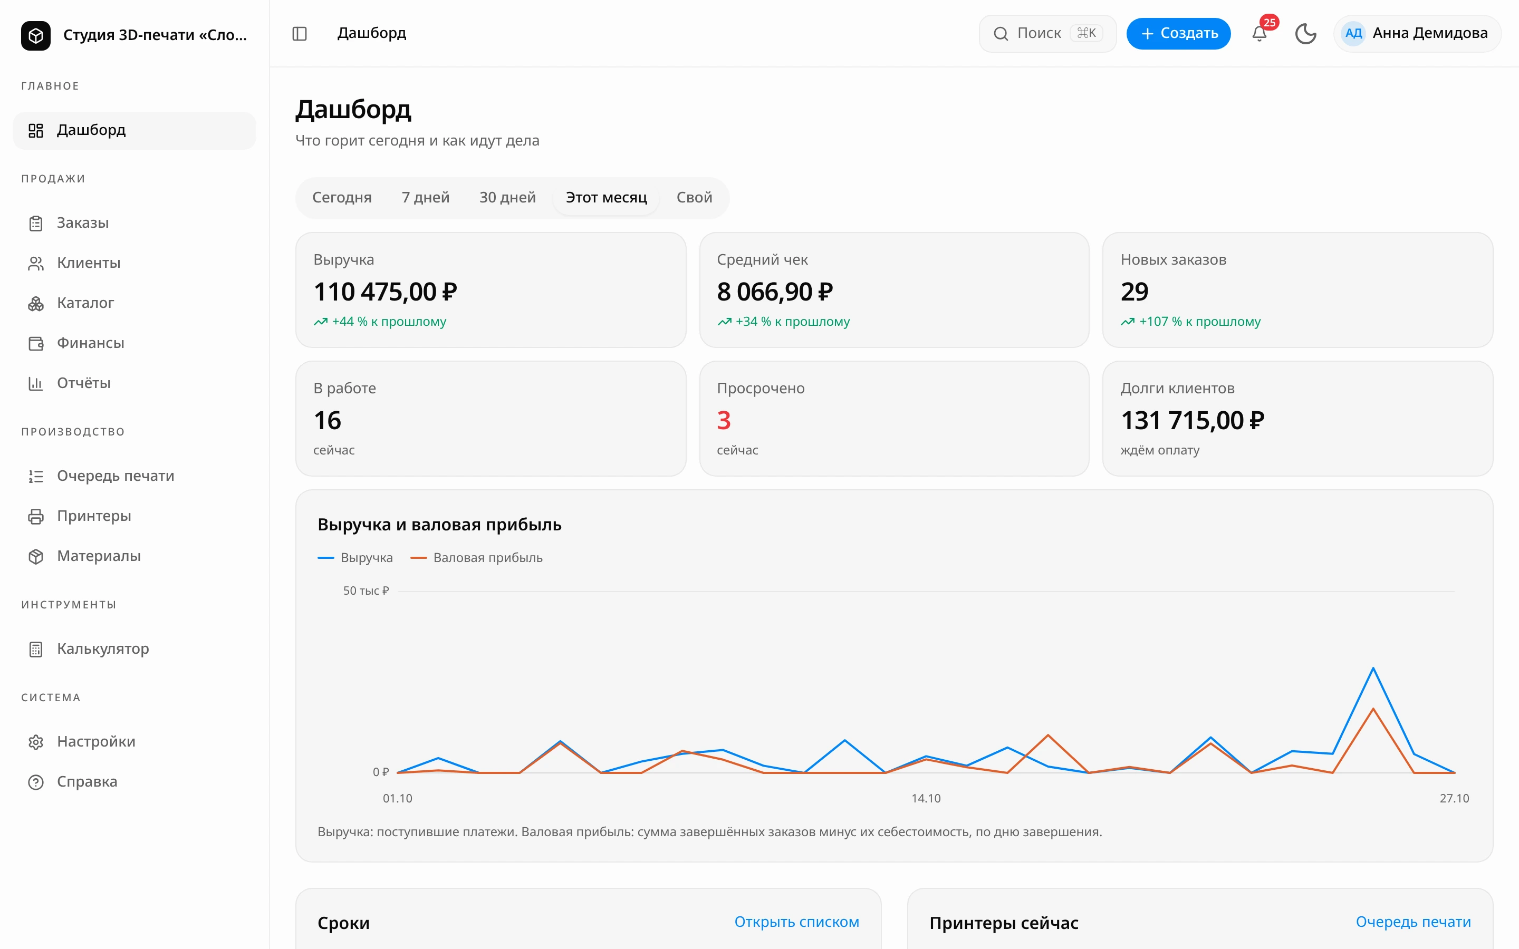
Task: Click the Клиенты people icon
Action: (x=36, y=264)
